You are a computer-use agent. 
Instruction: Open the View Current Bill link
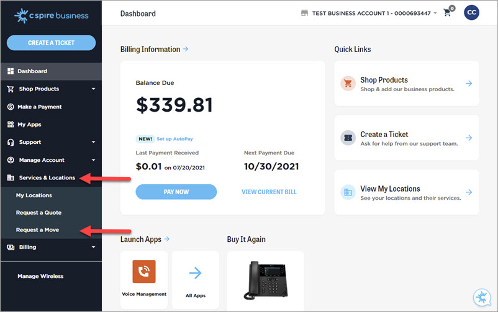(x=269, y=192)
